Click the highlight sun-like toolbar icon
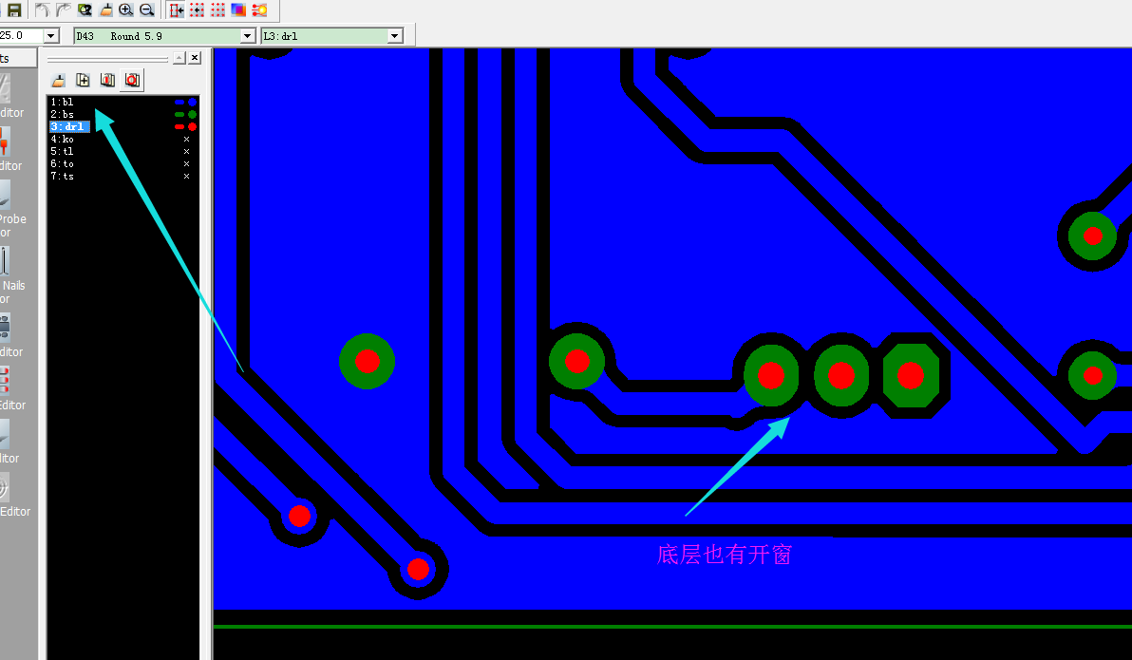This screenshot has height=660, width=1132. click(259, 9)
